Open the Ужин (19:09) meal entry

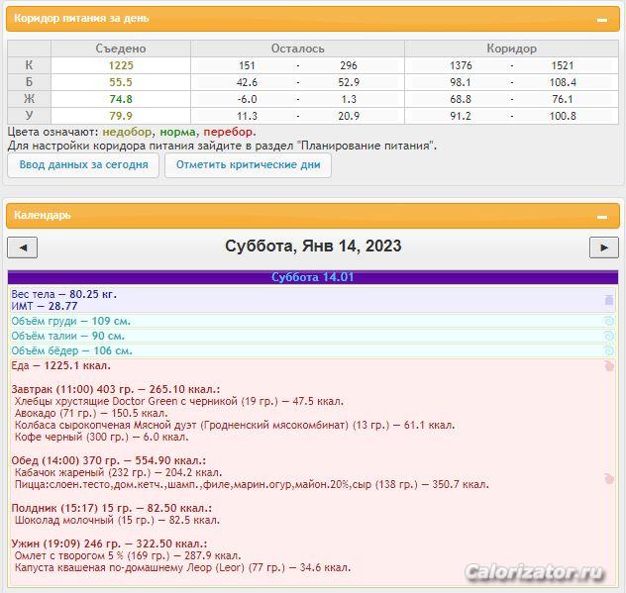click(x=108, y=544)
